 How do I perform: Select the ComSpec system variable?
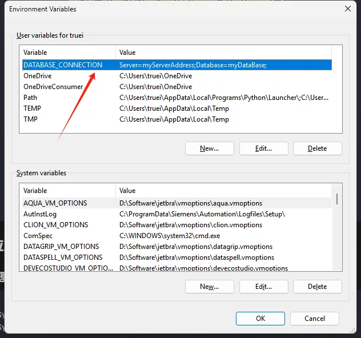(38, 236)
